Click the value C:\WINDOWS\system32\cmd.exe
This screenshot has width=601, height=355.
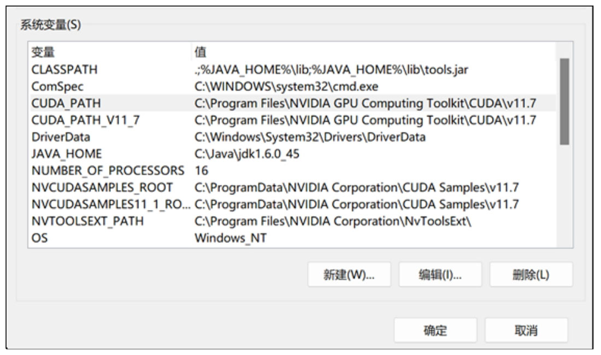tap(286, 86)
